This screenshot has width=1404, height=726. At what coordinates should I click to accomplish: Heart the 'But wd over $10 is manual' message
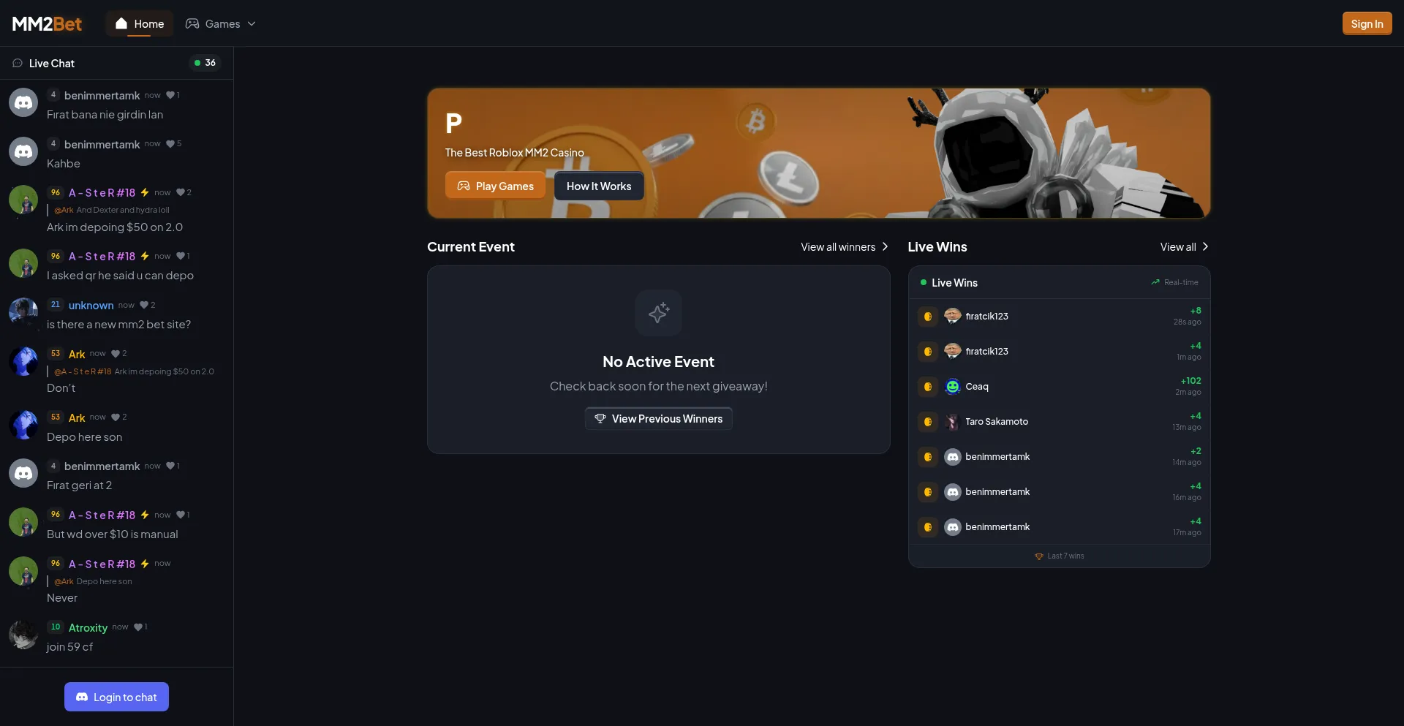183,515
